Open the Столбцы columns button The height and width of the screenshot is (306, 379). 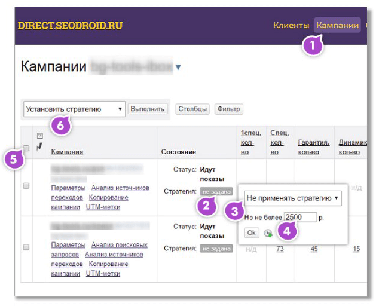tap(192, 109)
